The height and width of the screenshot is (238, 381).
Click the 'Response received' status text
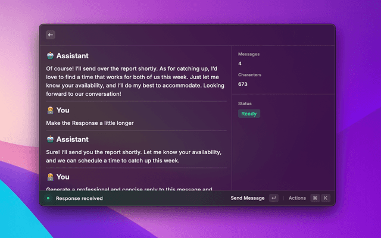coord(79,198)
